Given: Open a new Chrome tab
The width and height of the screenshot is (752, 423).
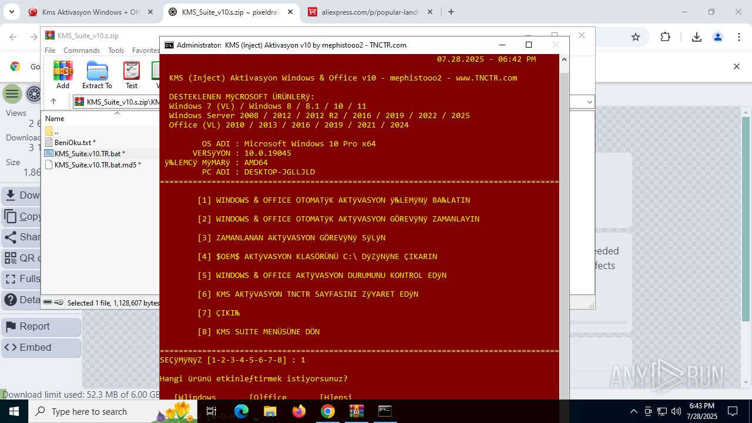Looking at the screenshot, I should (x=451, y=12).
